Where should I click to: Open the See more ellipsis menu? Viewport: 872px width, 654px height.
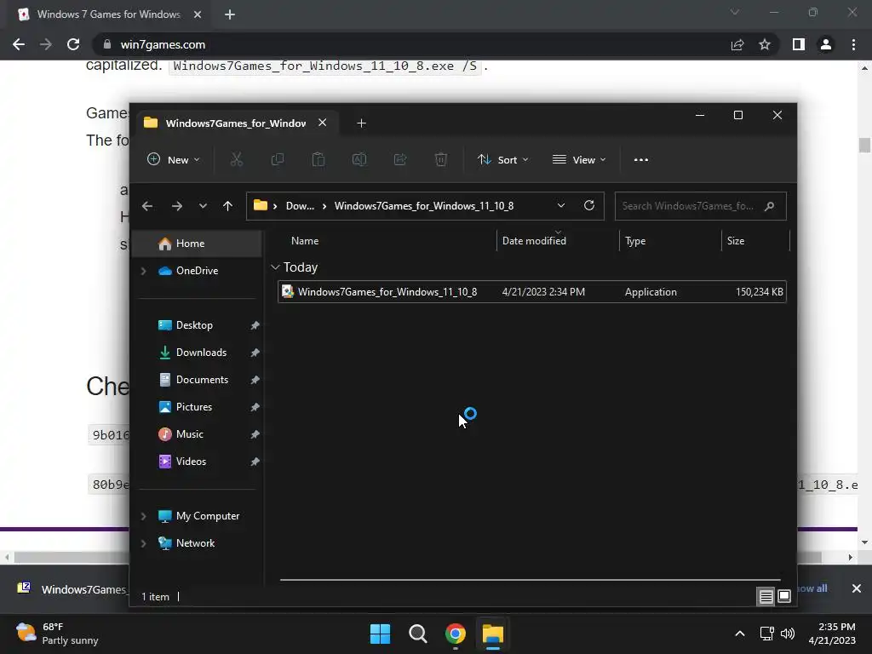pyautogui.click(x=640, y=159)
